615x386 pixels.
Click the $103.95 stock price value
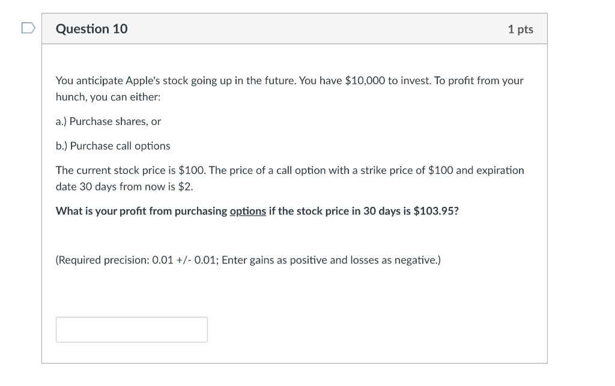(x=435, y=211)
